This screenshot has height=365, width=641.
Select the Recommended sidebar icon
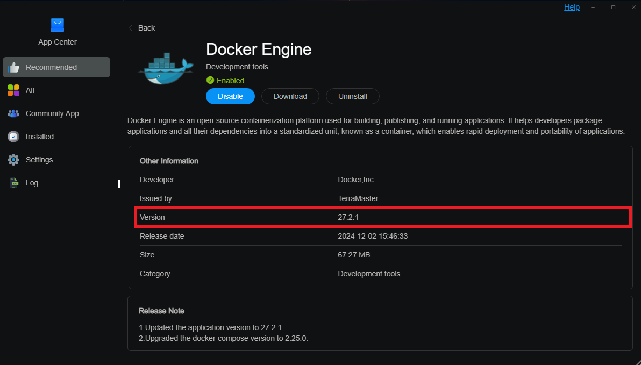[13, 67]
